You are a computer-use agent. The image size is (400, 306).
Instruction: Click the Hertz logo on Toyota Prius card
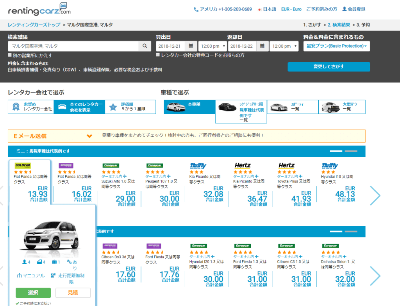point(286,165)
